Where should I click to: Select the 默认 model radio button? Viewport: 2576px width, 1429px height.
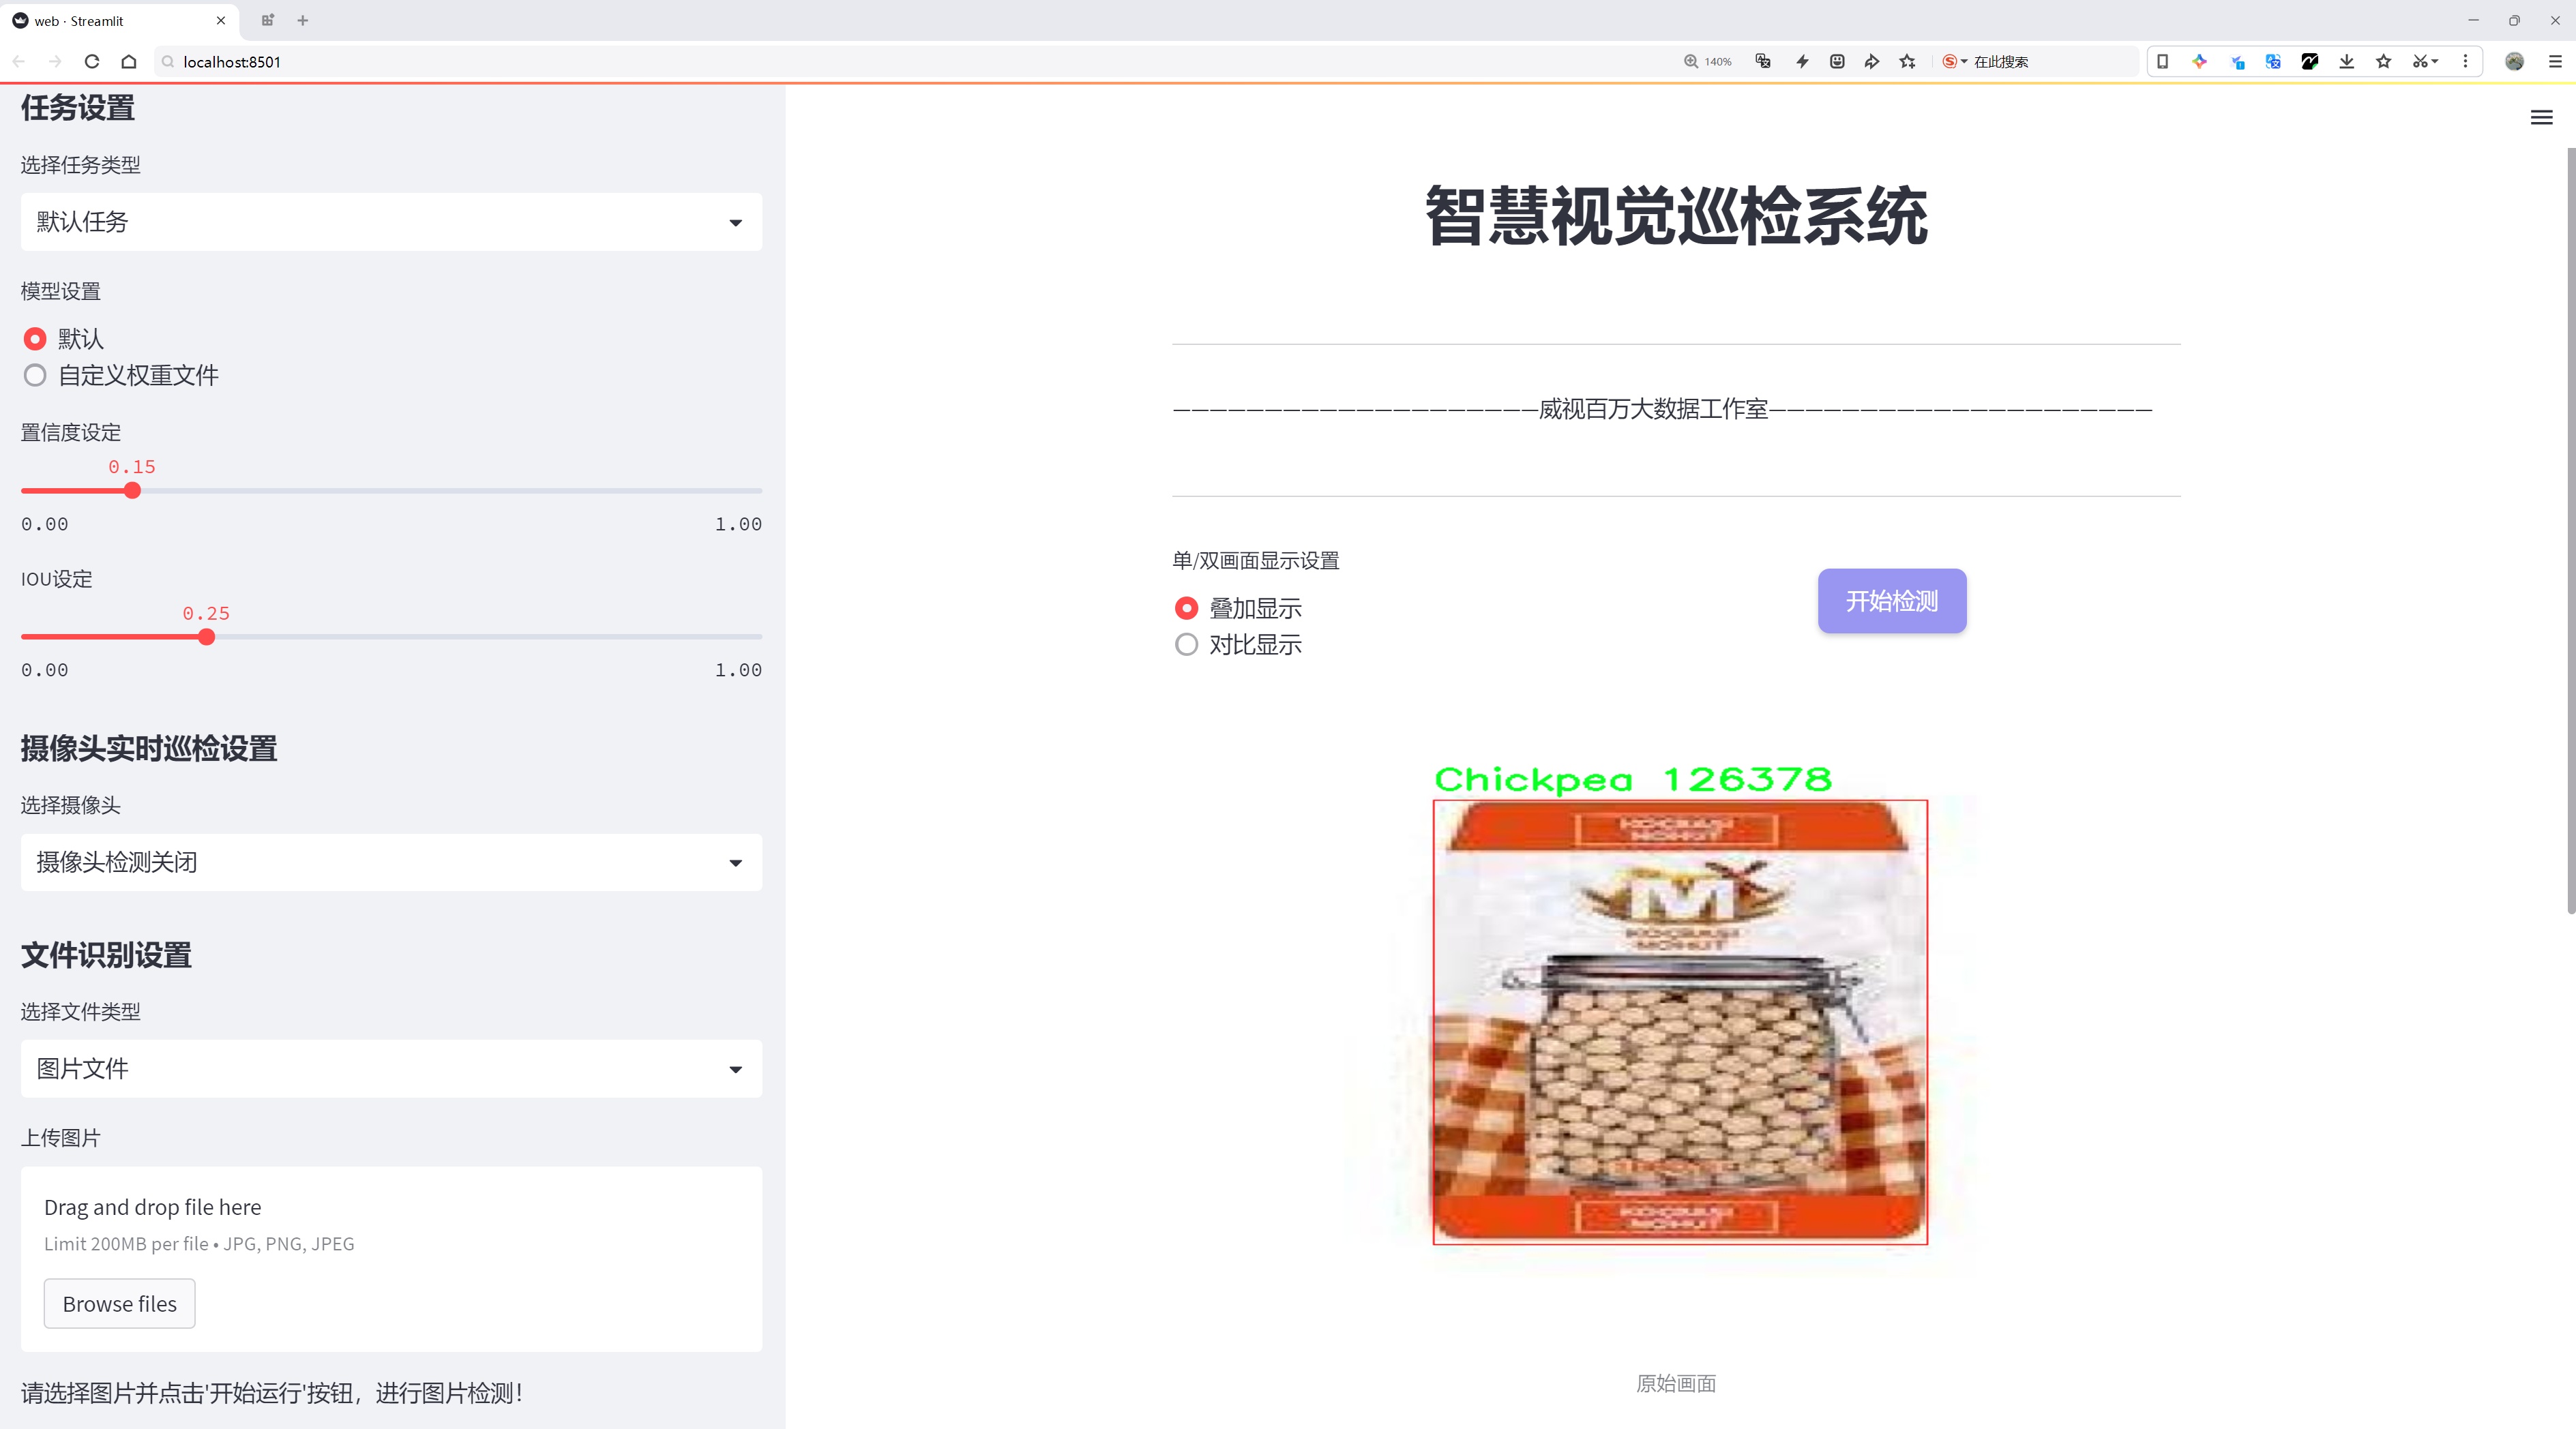pos(35,339)
